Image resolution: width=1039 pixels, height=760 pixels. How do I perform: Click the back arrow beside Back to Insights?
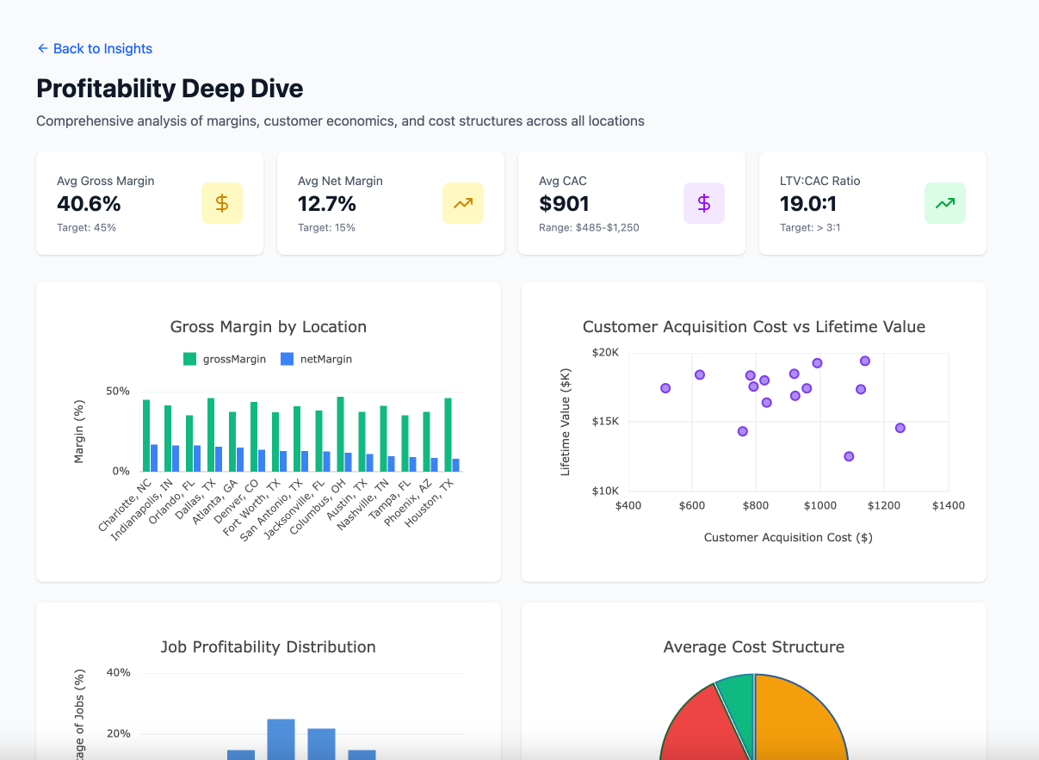[x=42, y=48]
